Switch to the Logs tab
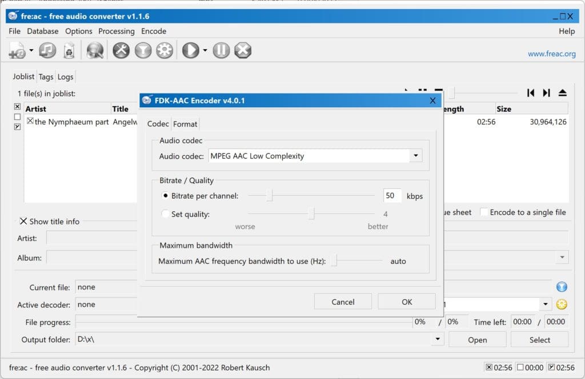Screen dimensions: 585x379 pyautogui.click(x=65, y=76)
